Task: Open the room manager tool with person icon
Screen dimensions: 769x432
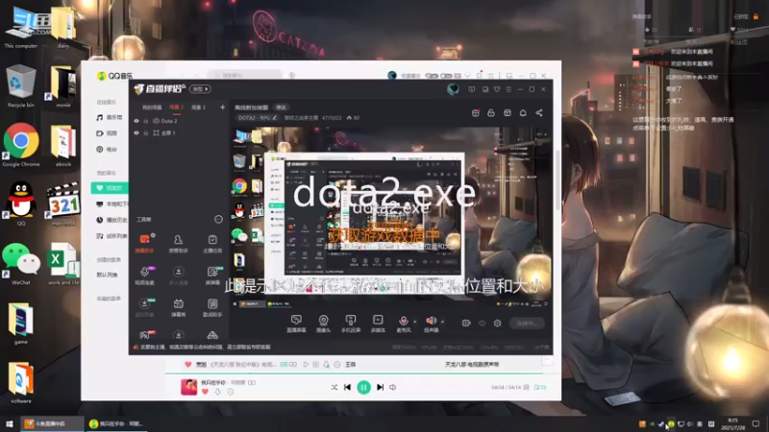Action: click(178, 243)
